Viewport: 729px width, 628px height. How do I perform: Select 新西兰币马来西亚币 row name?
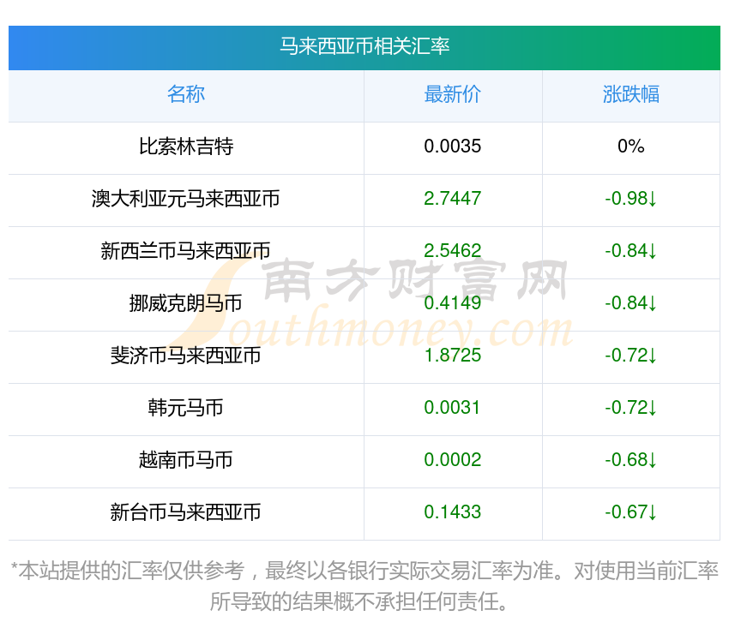(x=186, y=251)
